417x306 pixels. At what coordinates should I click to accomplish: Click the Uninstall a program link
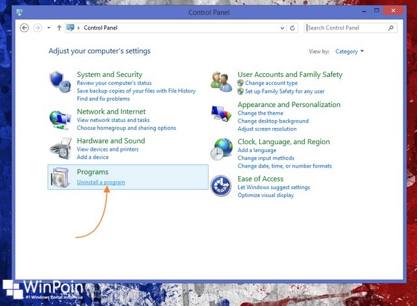[101, 182]
